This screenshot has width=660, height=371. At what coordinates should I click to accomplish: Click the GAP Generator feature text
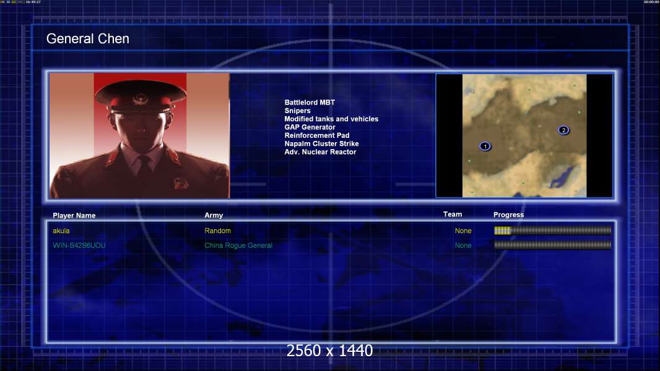point(310,127)
